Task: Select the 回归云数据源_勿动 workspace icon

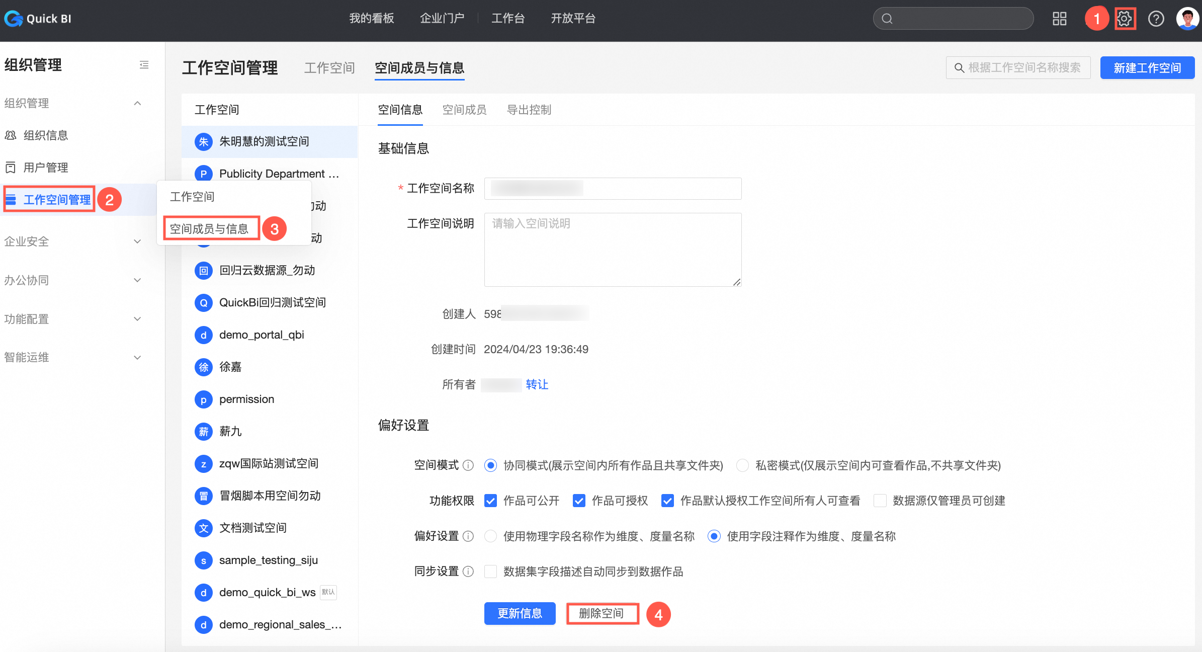Action: tap(203, 271)
